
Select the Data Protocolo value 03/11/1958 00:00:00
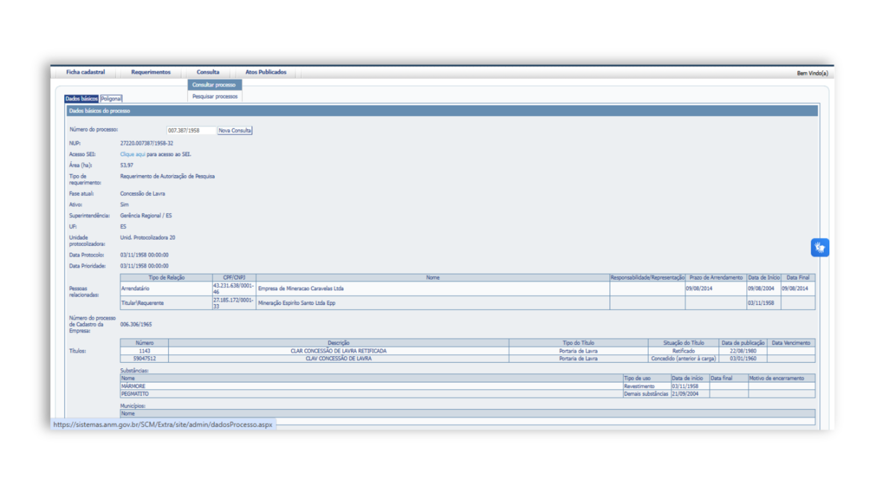point(144,255)
